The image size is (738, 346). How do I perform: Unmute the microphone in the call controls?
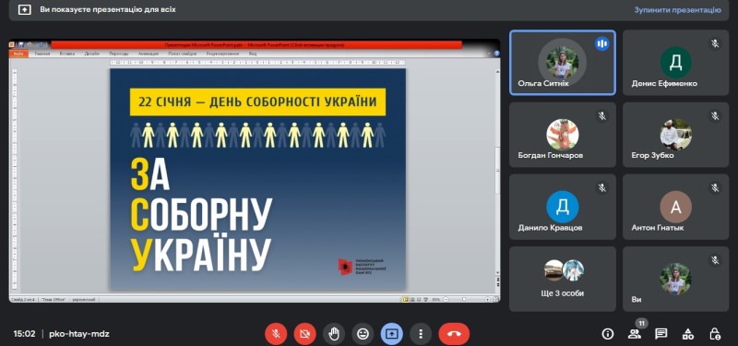point(276,334)
